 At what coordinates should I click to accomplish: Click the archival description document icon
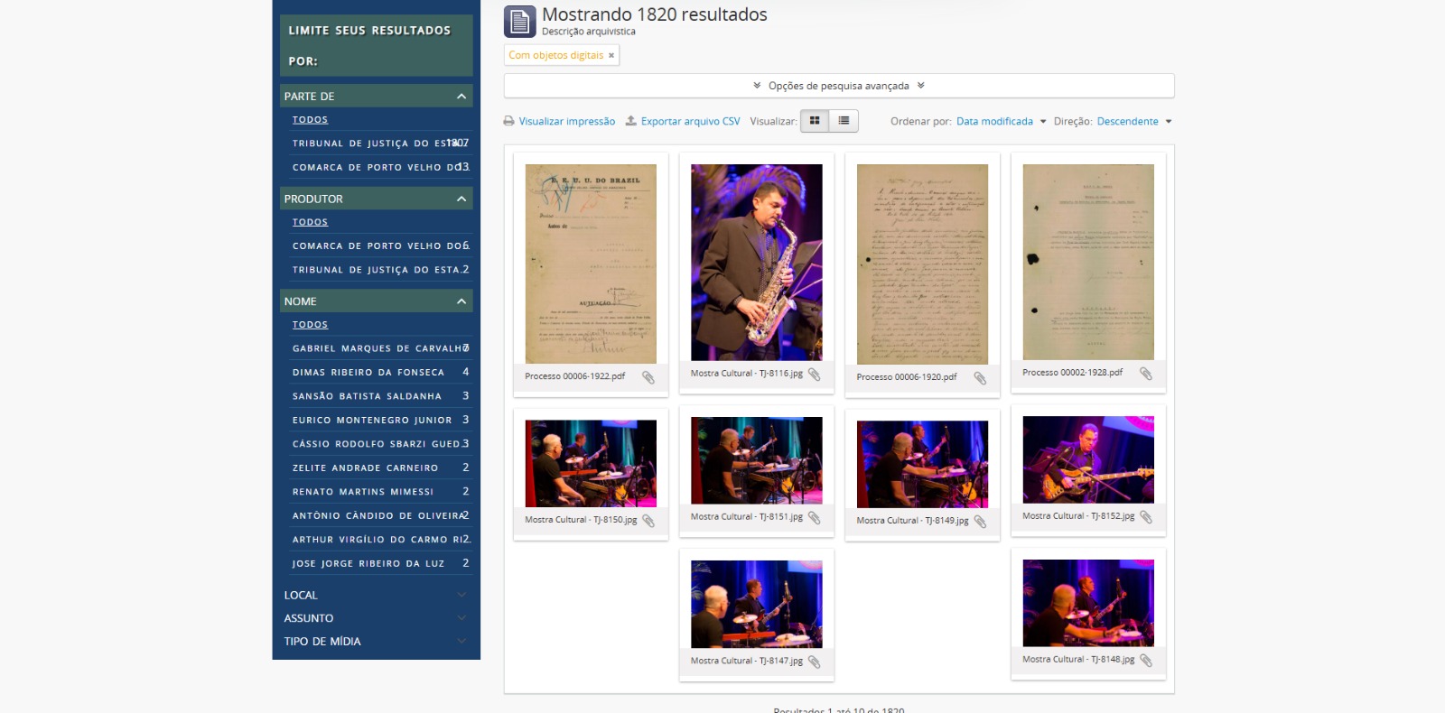tap(520, 22)
